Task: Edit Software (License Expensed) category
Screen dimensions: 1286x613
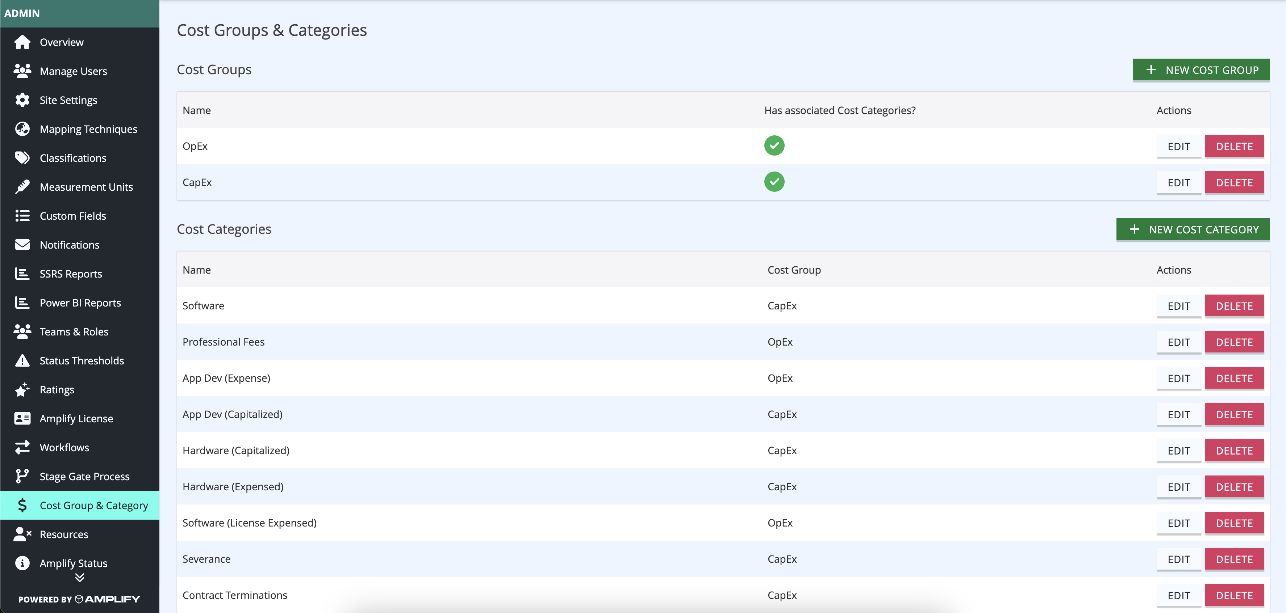Action: pos(1179,523)
